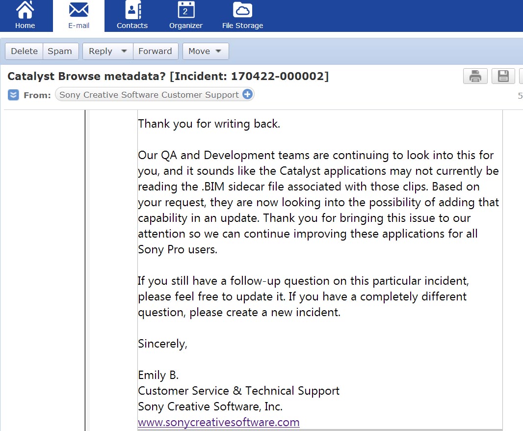The width and height of the screenshot is (523, 431).
Task: Open the E-mail tab
Action: pos(78,16)
